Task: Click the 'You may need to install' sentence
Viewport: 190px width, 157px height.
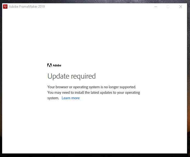Action: point(94,95)
